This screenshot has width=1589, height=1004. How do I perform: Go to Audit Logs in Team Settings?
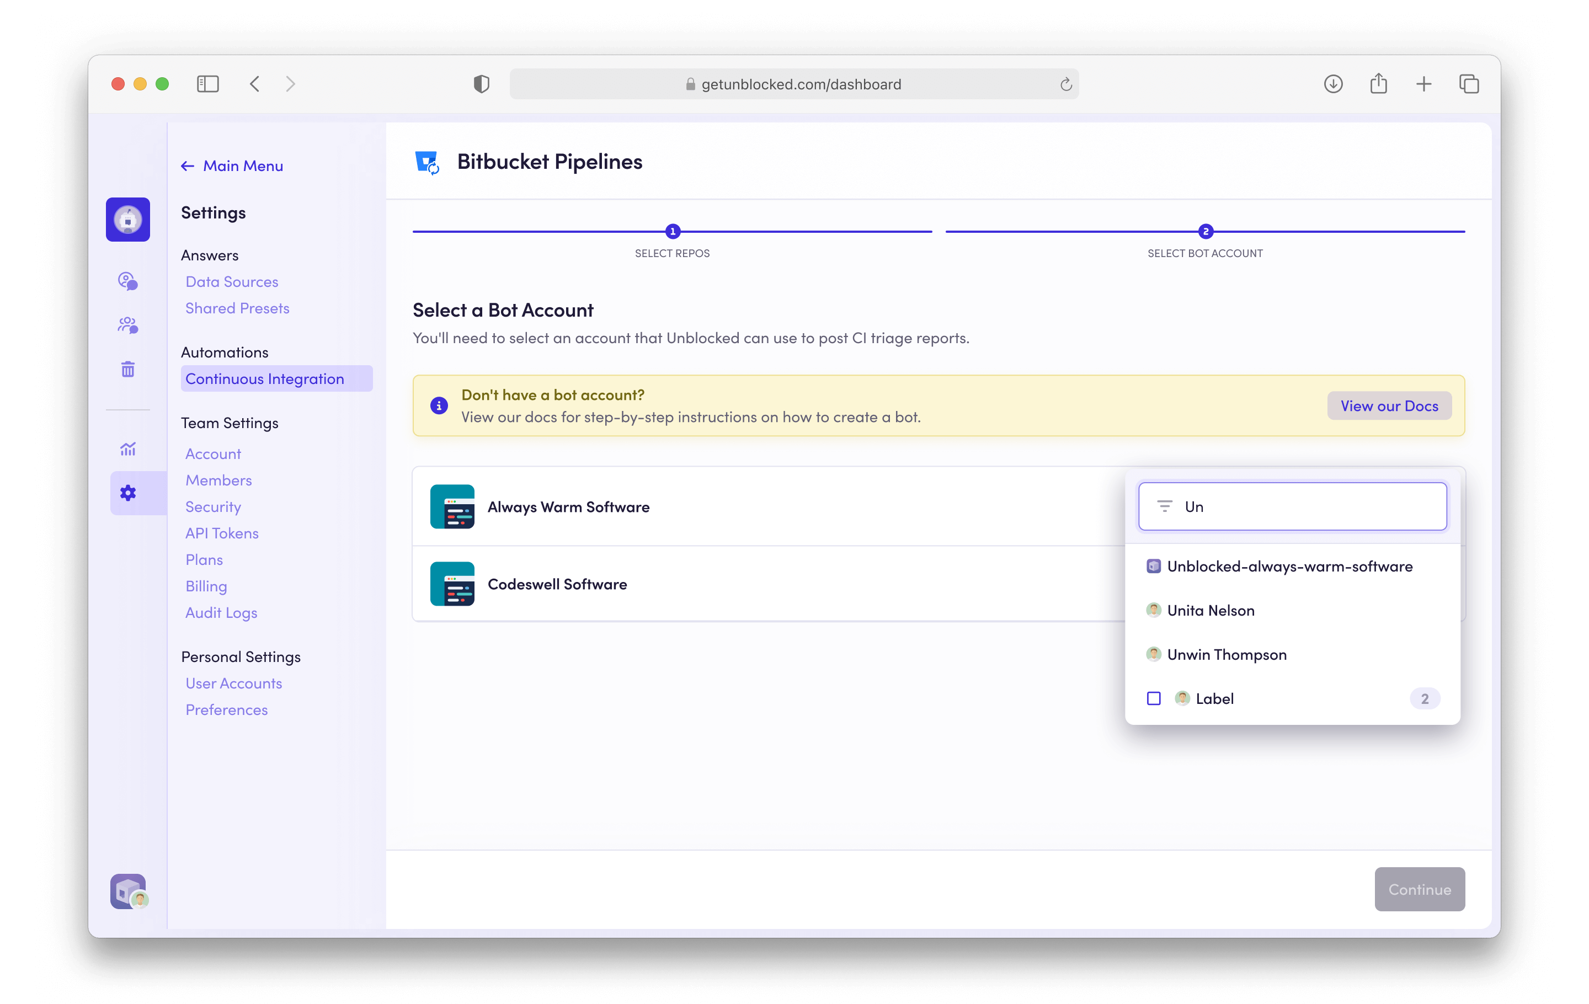coord(221,613)
